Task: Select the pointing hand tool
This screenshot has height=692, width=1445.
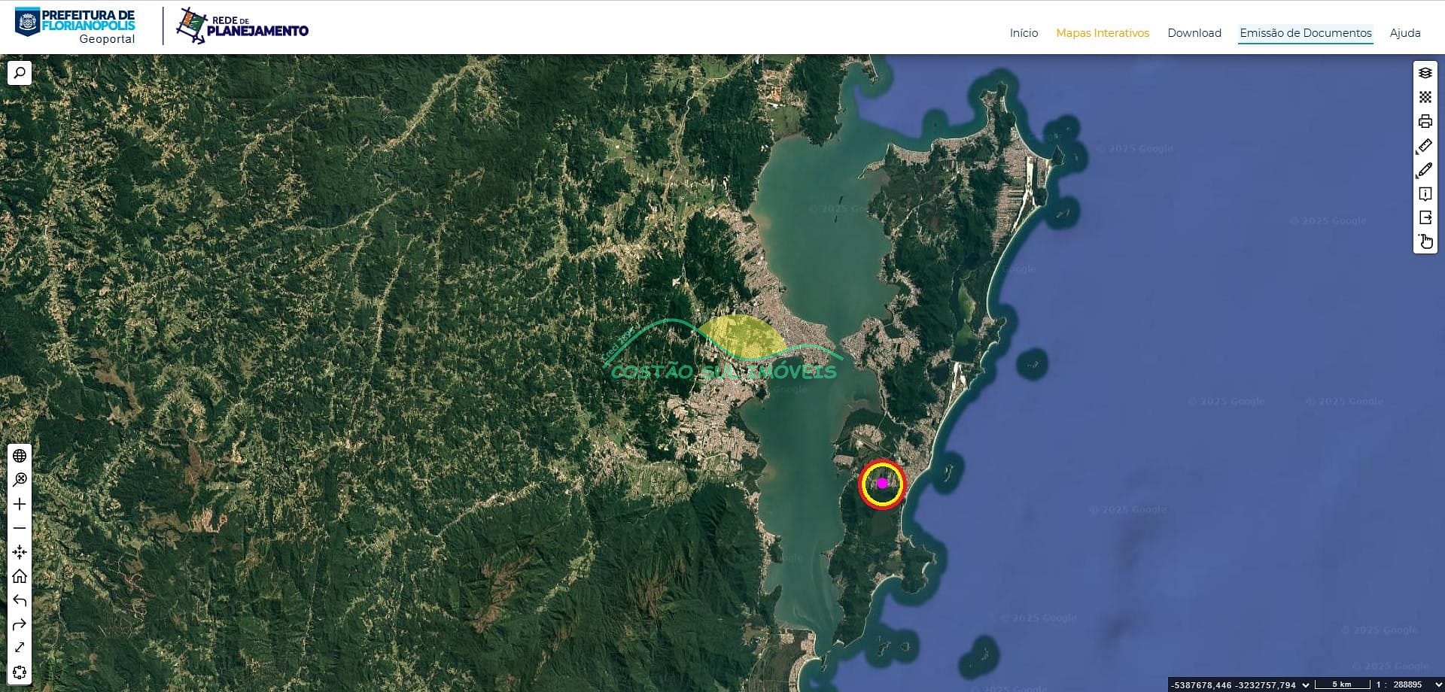Action: point(1425,241)
